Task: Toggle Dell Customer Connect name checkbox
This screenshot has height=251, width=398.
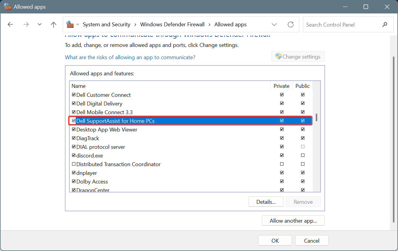Action: [x=74, y=95]
